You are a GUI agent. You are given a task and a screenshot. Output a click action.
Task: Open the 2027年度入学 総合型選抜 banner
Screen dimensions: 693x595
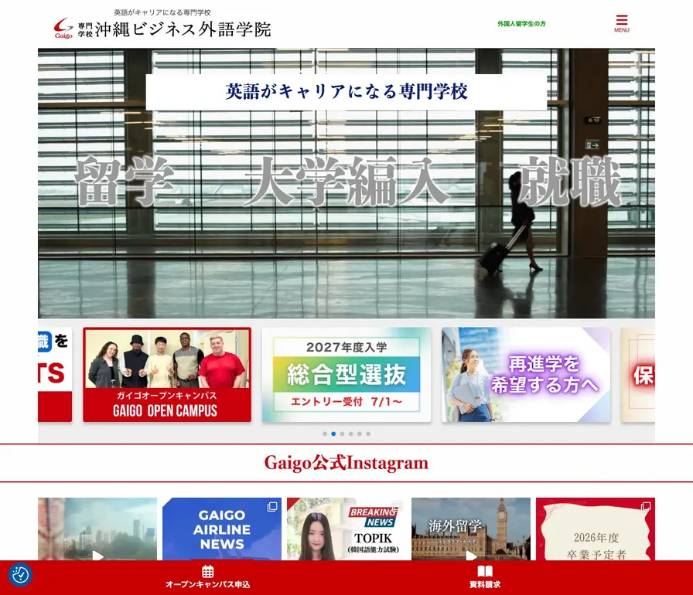coord(346,374)
